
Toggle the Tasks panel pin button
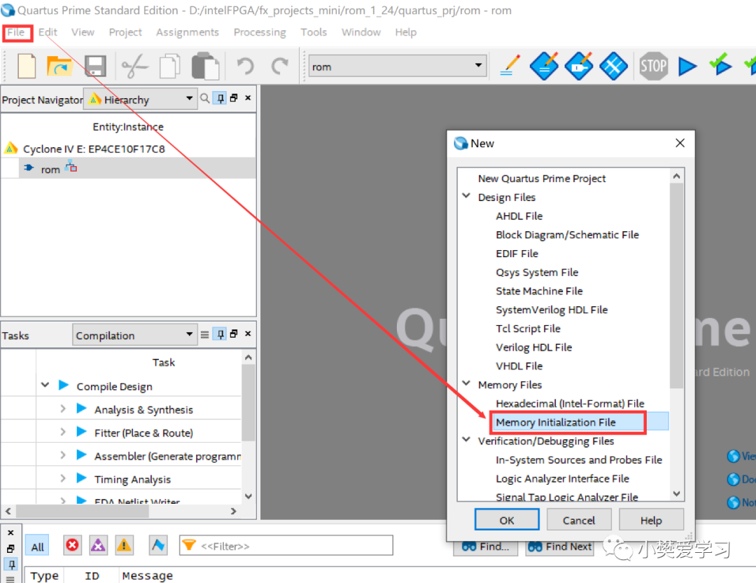click(x=220, y=334)
